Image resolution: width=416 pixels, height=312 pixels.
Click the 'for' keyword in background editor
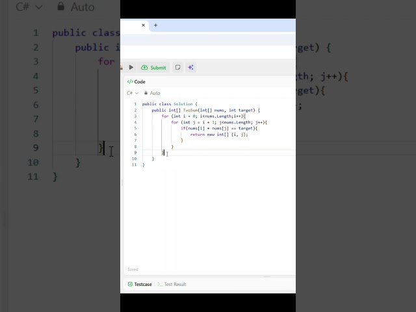(x=107, y=62)
